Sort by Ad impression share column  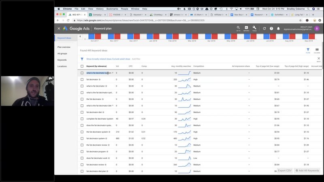241,66
